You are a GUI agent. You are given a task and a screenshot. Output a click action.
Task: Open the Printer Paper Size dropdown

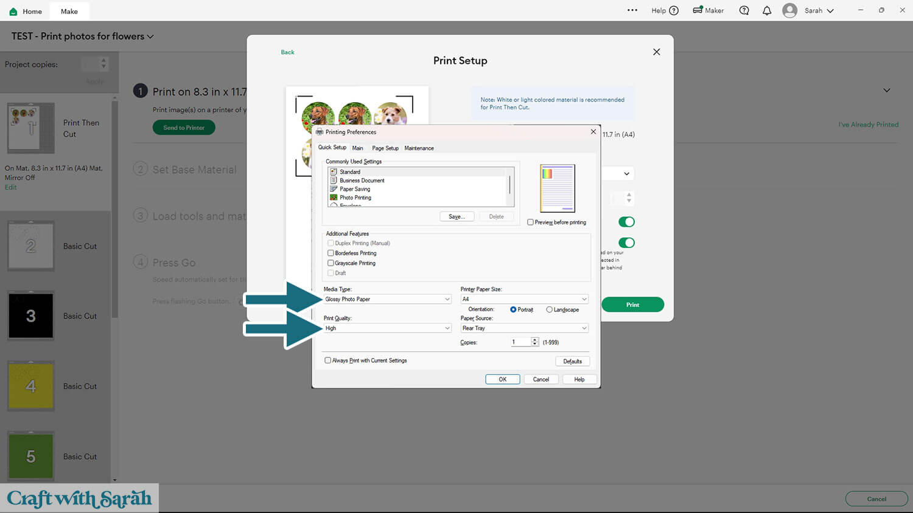pyautogui.click(x=525, y=299)
